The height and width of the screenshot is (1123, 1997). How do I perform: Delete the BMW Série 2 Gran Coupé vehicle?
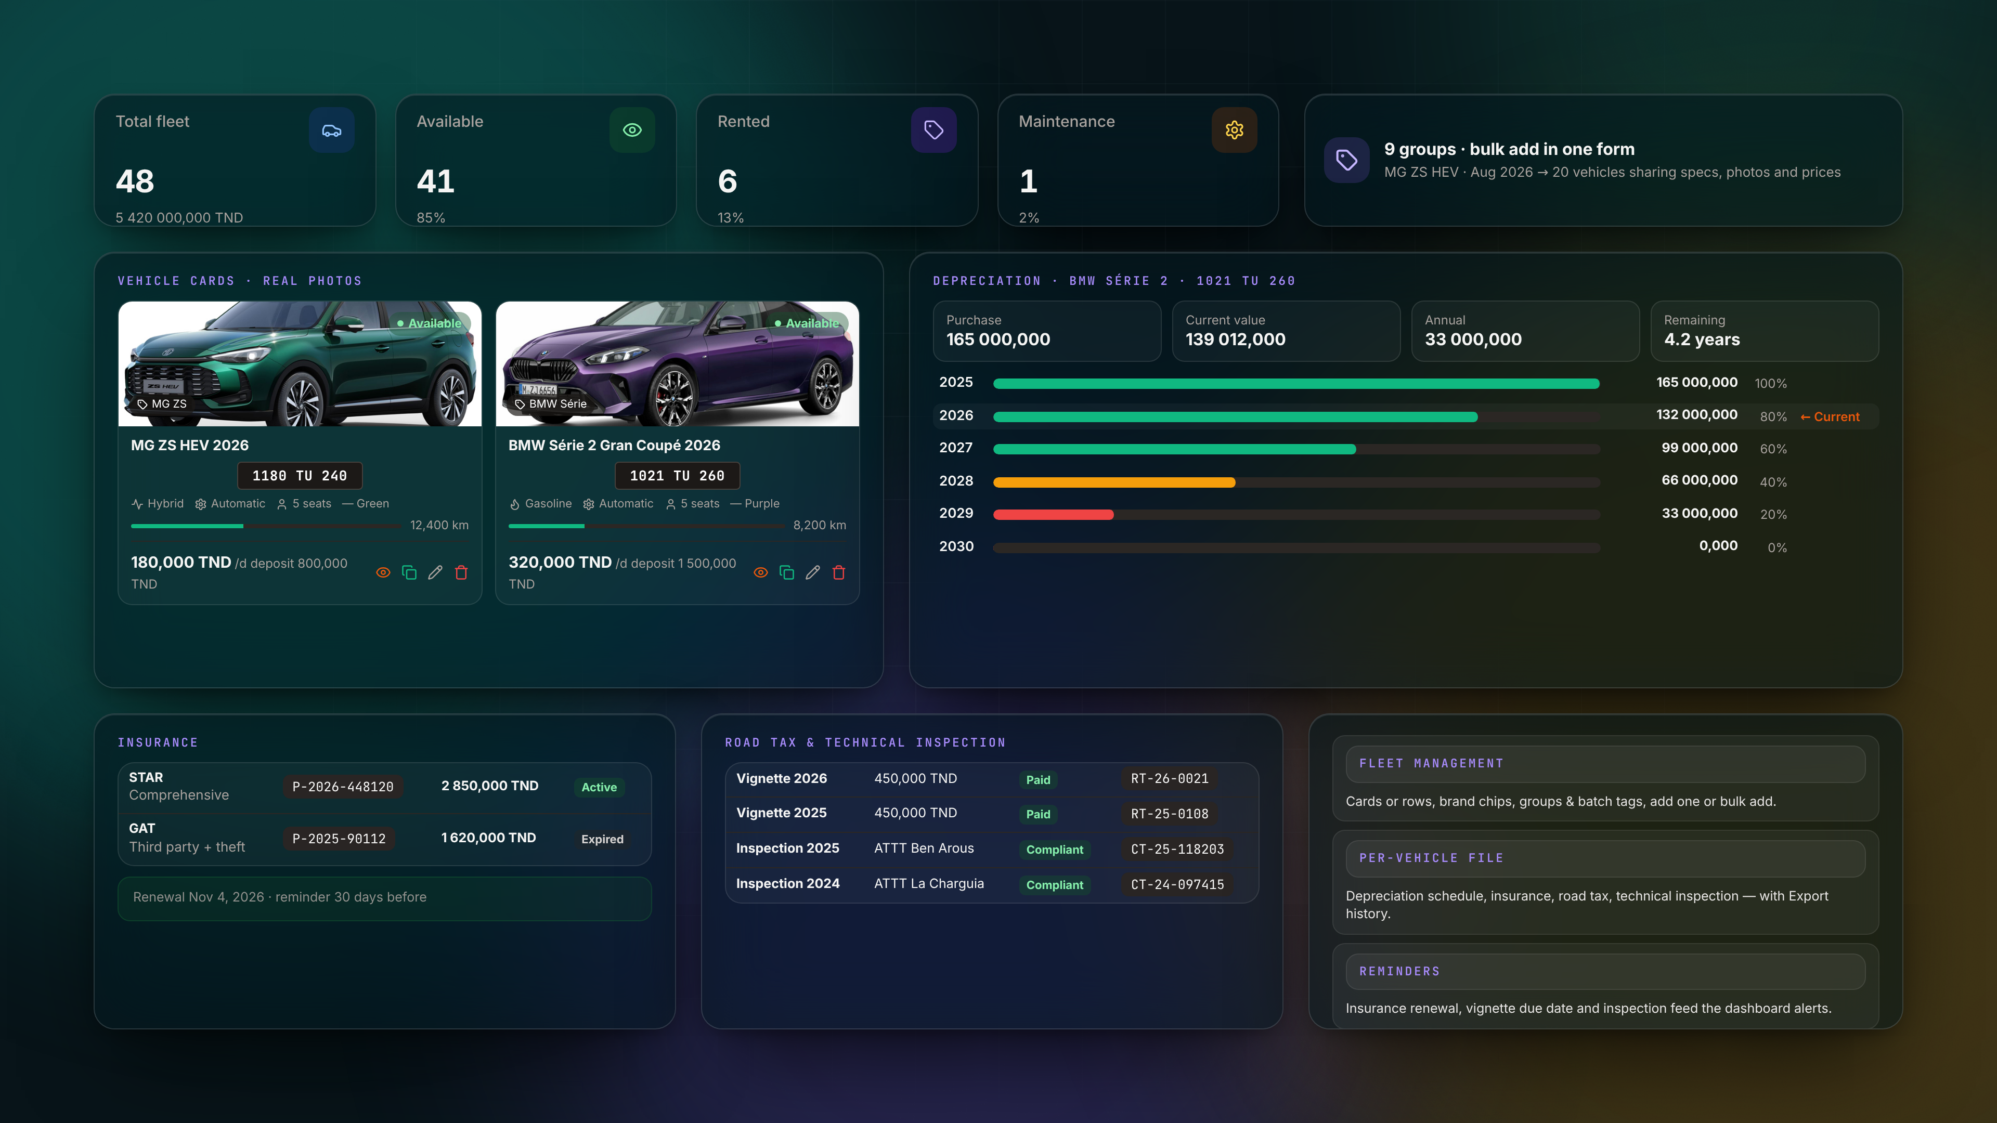tap(839, 573)
